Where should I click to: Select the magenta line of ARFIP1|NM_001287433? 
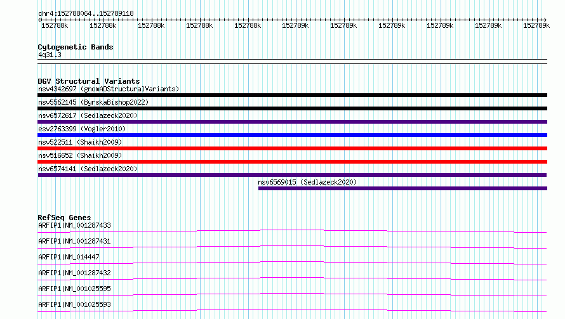click(x=292, y=231)
